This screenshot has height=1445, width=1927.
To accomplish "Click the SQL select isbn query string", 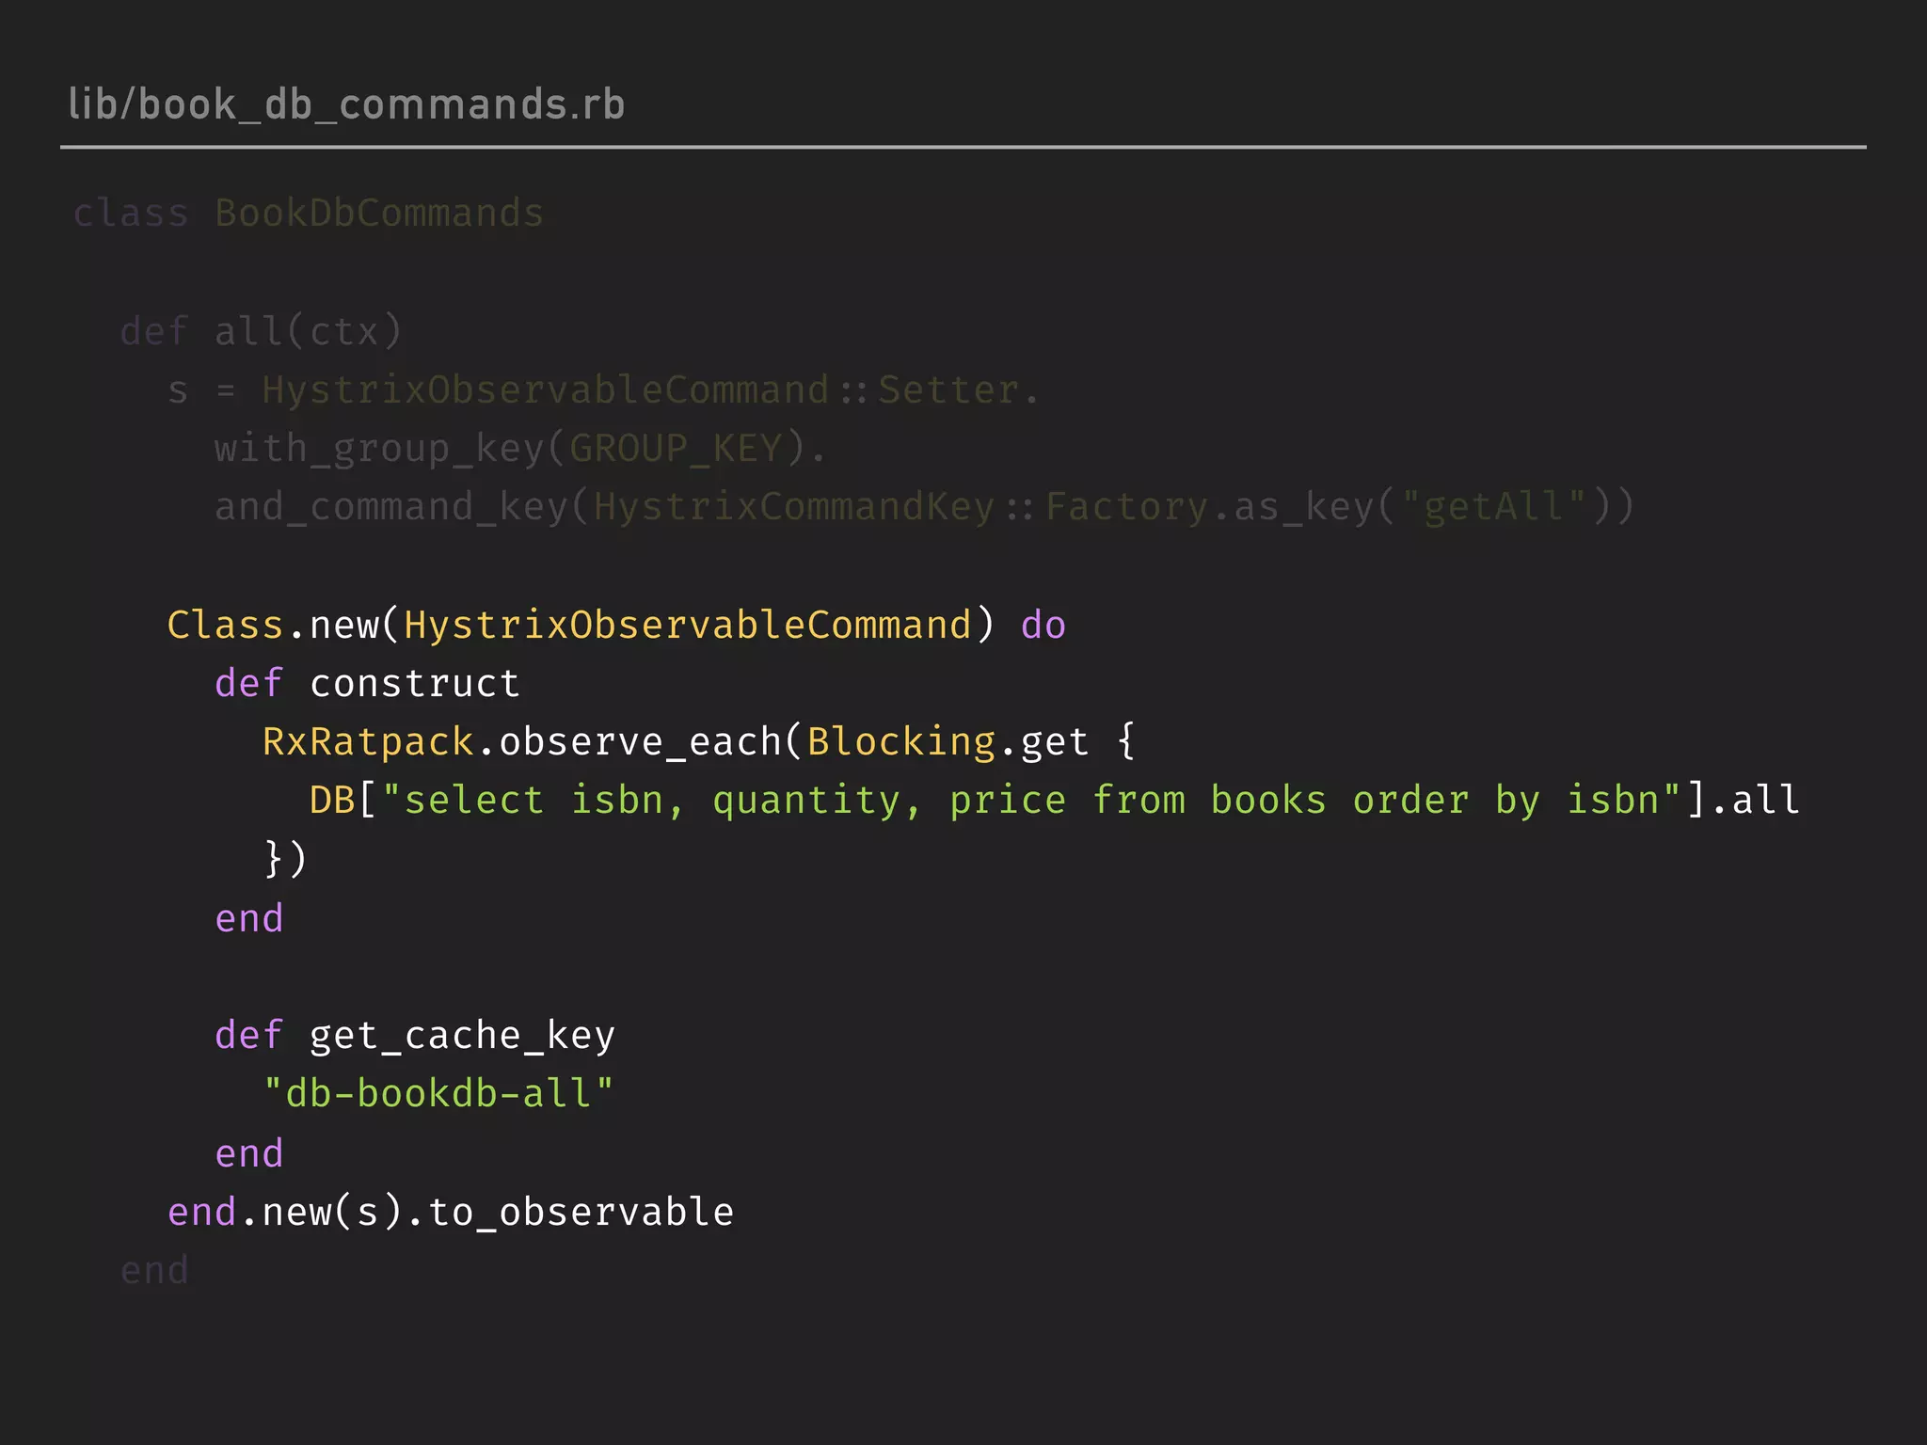I will coord(1031,801).
